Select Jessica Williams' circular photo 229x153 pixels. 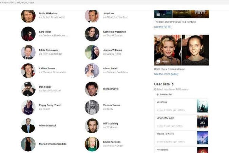click(x=92, y=52)
